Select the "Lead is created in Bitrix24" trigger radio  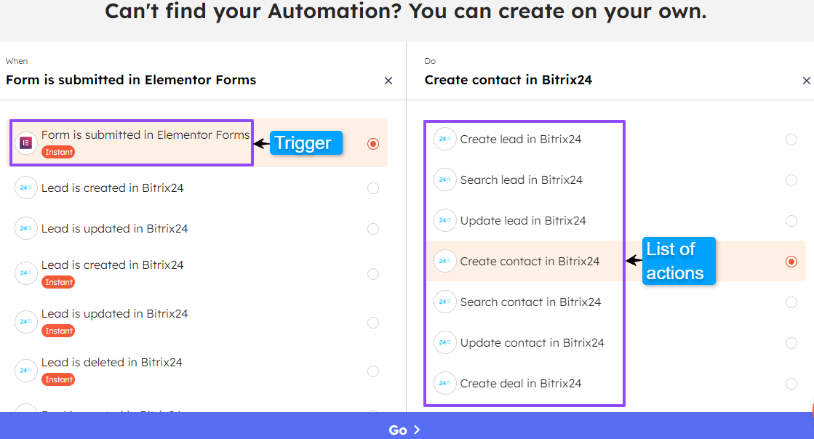click(373, 188)
